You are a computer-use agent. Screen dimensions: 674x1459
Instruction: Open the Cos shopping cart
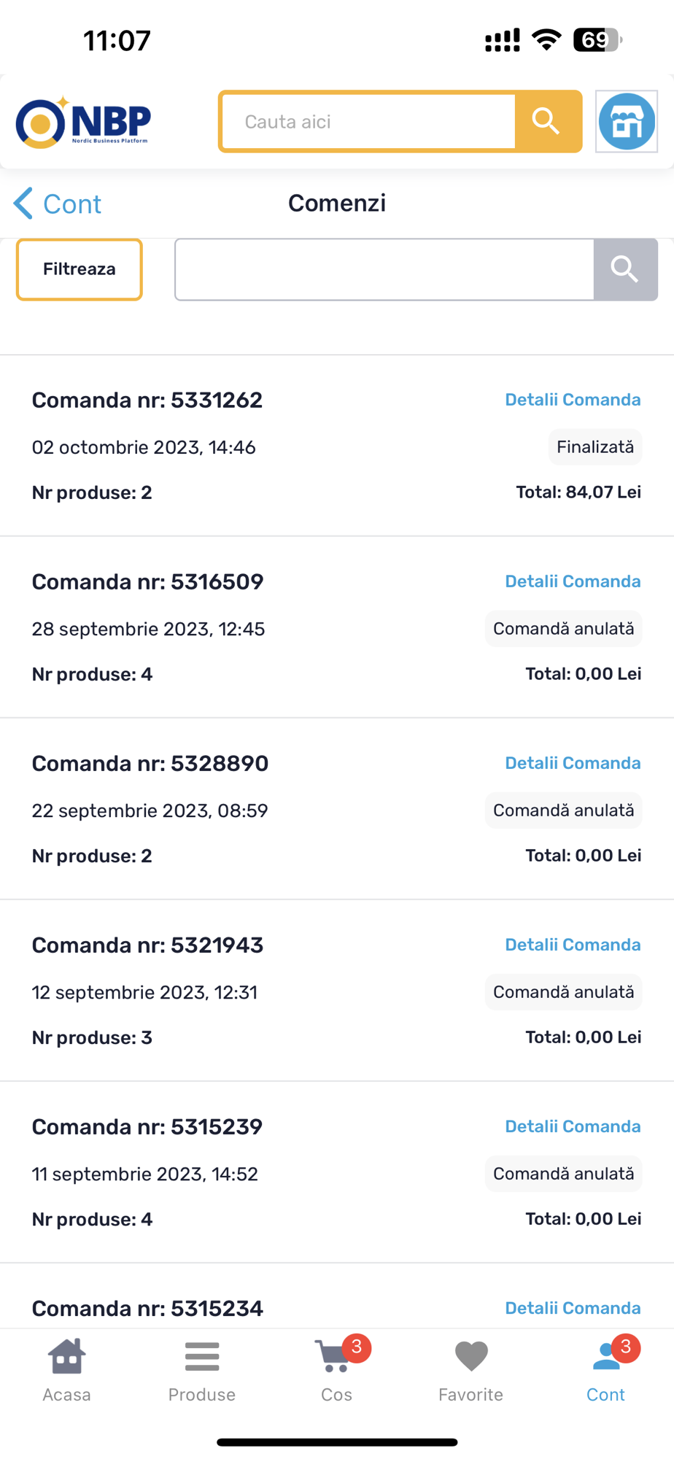[336, 1370]
